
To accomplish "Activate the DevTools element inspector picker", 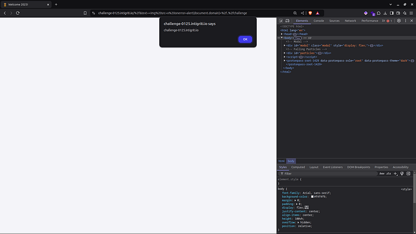I will tap(281, 21).
